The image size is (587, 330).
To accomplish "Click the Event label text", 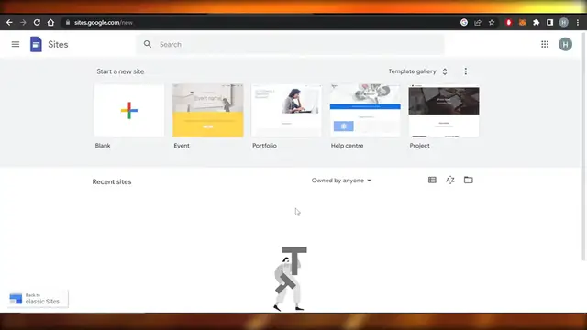I will coord(182,146).
